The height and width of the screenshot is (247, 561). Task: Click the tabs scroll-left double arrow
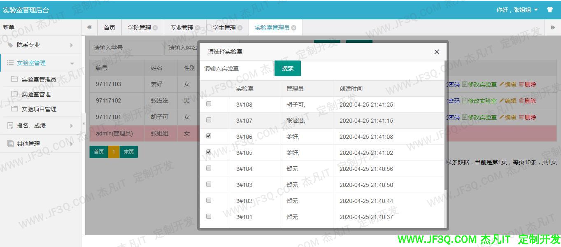click(x=89, y=28)
